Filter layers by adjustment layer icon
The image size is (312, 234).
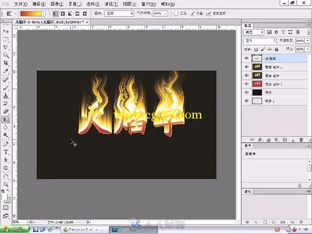[277, 32]
